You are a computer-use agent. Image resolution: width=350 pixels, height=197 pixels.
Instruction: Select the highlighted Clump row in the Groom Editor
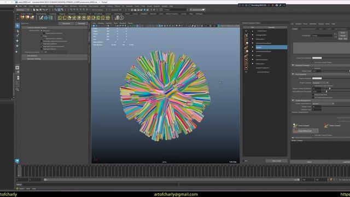[x=271, y=47]
